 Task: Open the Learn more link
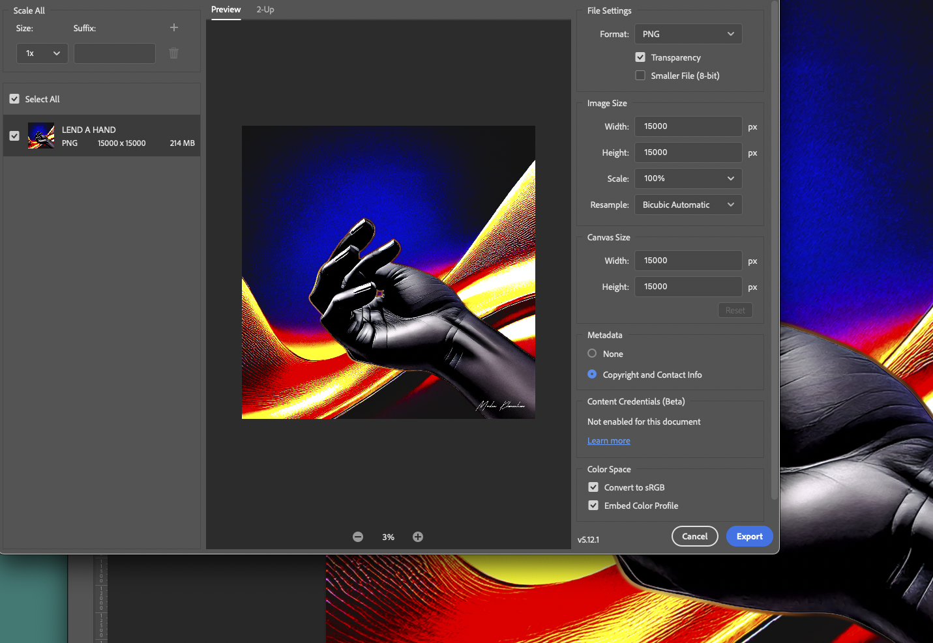coord(609,441)
